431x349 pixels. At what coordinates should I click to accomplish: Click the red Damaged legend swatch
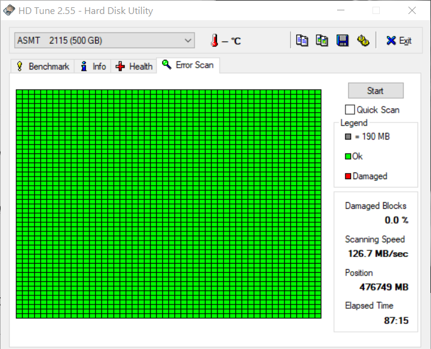pyautogui.click(x=348, y=177)
